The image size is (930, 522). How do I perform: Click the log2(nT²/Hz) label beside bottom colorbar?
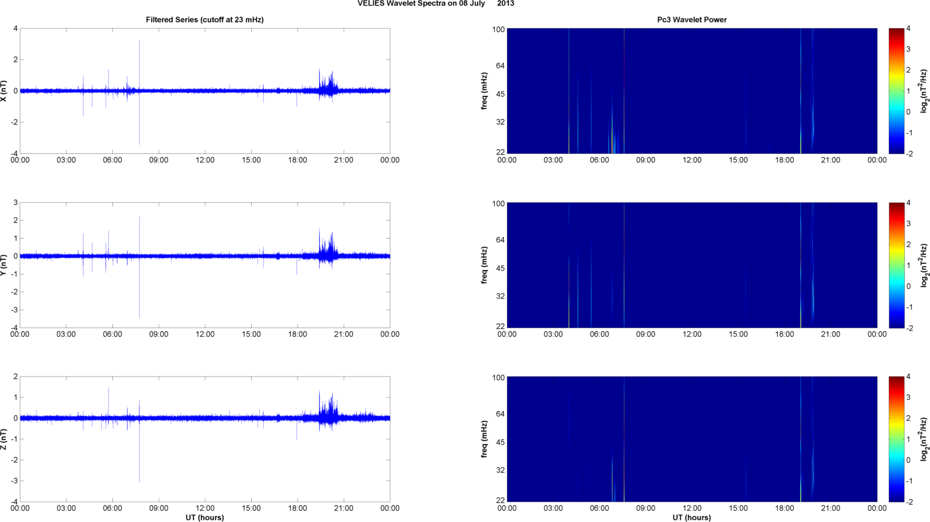click(924, 439)
